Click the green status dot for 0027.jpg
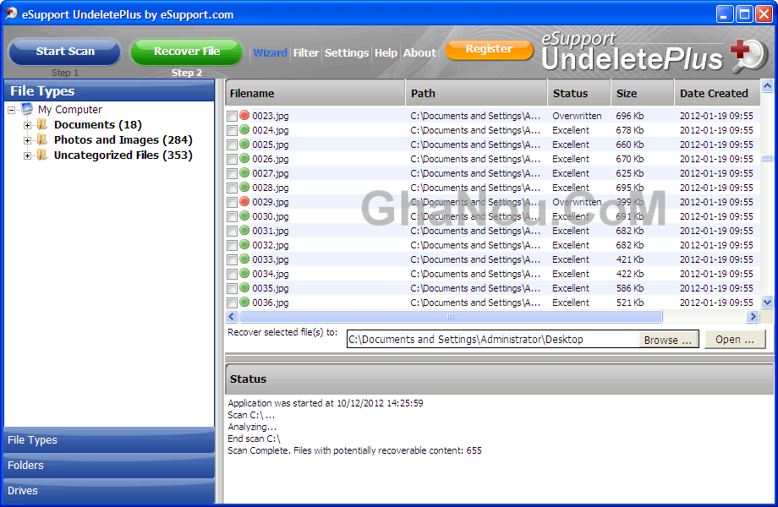Screen dimensions: 778x507 tap(244, 173)
